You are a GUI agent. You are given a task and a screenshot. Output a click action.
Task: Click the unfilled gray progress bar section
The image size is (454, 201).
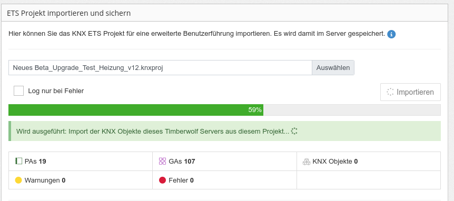[x=352, y=110]
